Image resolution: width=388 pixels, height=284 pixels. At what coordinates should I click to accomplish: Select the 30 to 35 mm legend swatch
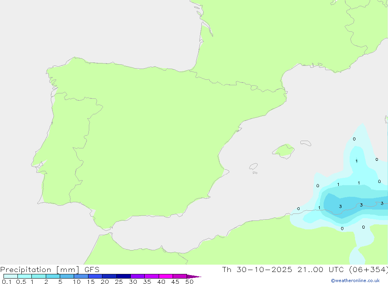click(x=138, y=276)
